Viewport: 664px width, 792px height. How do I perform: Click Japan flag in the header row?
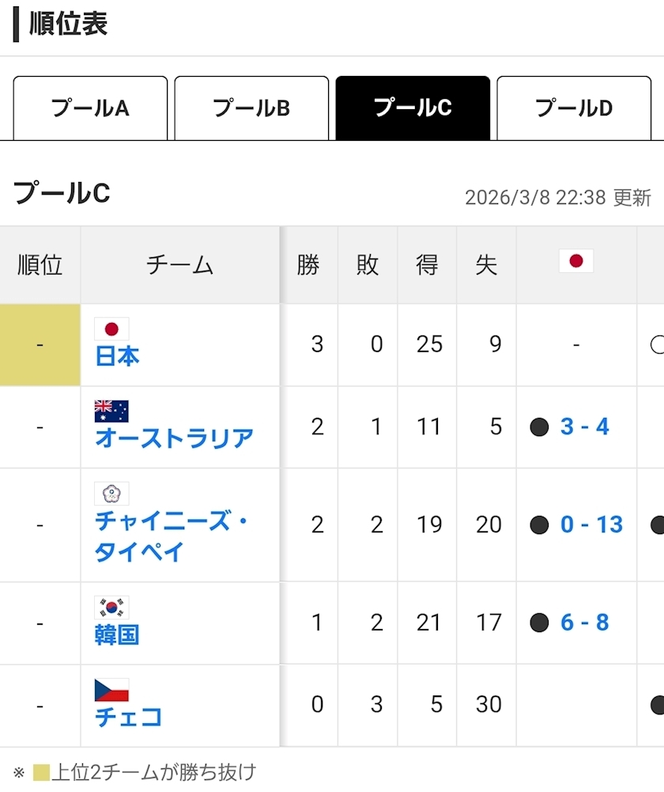click(x=576, y=261)
